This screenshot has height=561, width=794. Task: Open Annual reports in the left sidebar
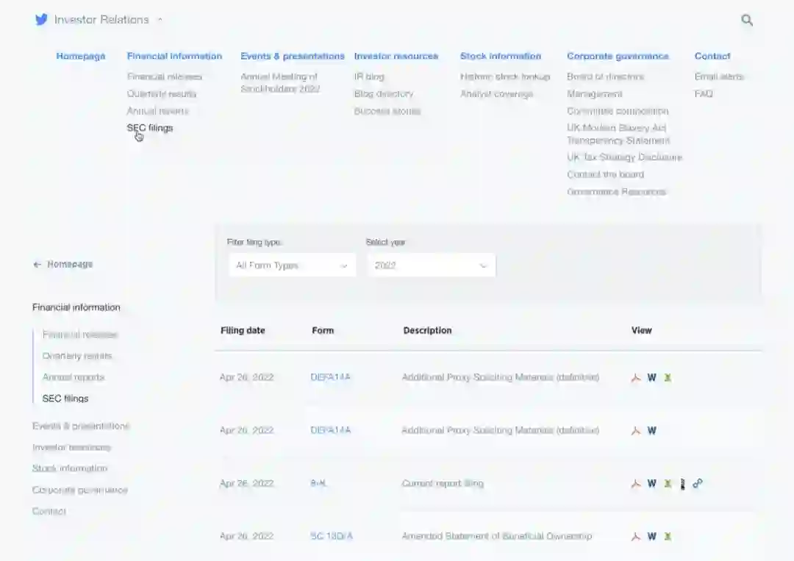click(x=74, y=378)
